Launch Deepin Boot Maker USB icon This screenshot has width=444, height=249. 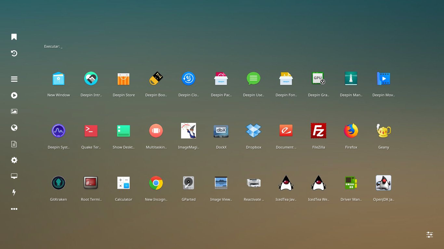pos(156,79)
